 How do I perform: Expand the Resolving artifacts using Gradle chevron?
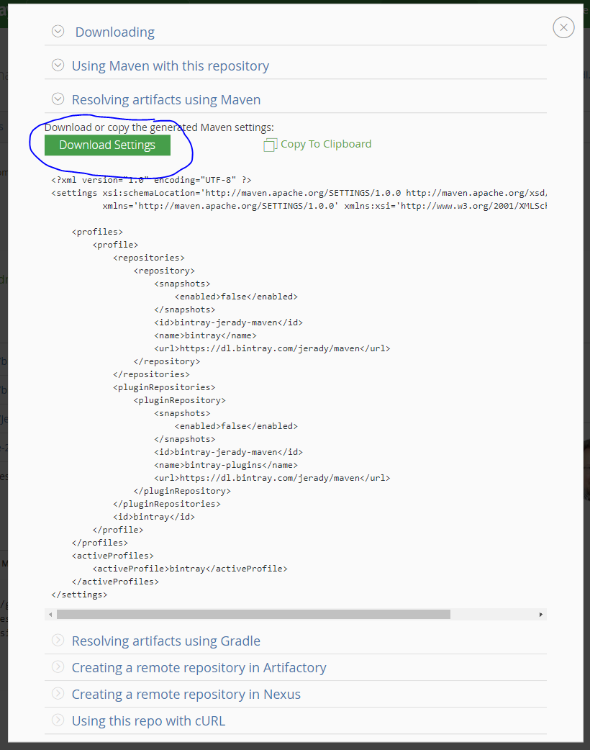coord(58,640)
